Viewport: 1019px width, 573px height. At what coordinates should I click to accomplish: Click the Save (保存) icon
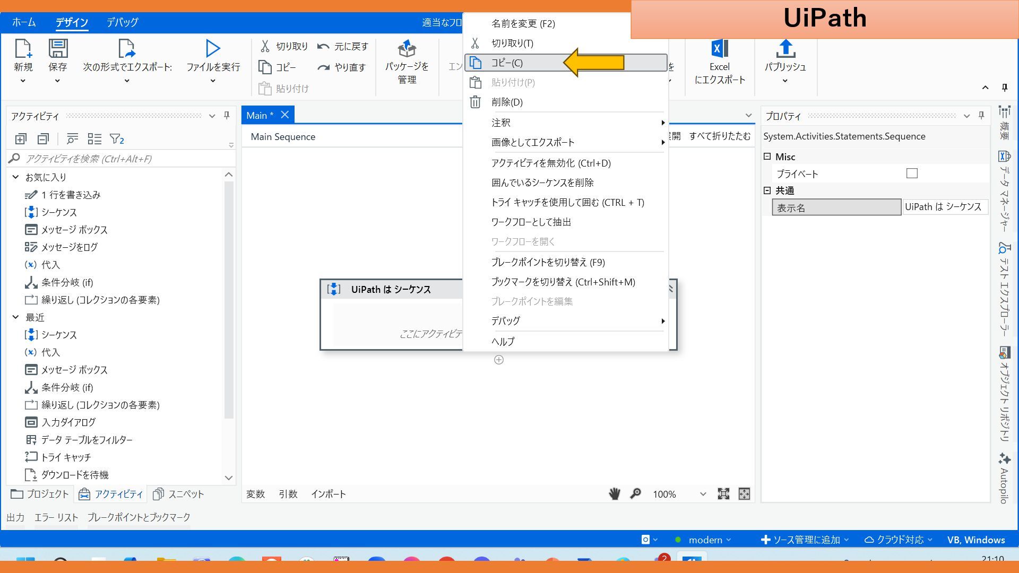(58, 49)
